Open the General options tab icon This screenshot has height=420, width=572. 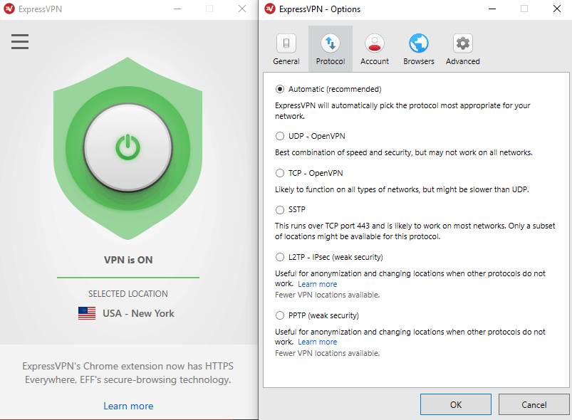pos(286,43)
